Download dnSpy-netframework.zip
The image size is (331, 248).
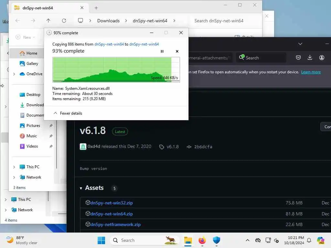115,225
